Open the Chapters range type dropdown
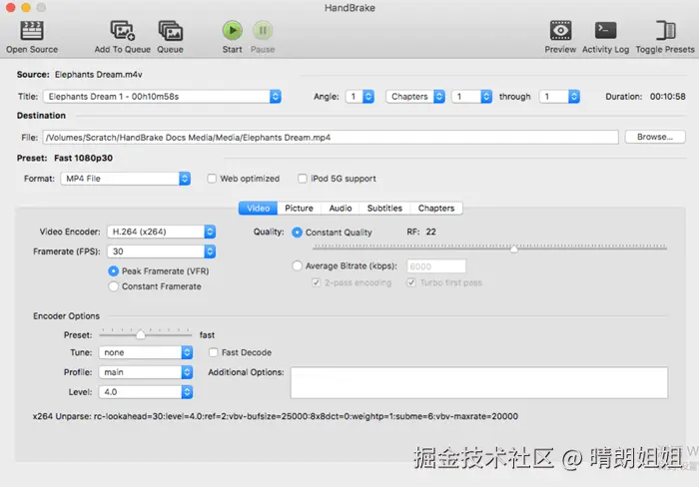 [x=415, y=96]
